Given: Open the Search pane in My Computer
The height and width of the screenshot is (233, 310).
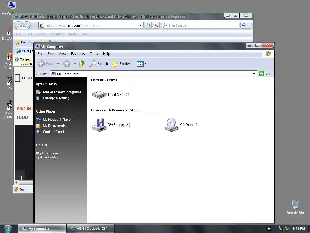Looking at the screenshot, I should tap(99, 64).
